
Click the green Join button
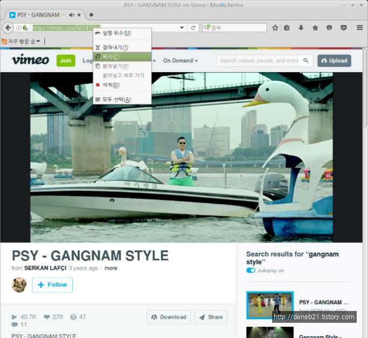click(x=66, y=61)
